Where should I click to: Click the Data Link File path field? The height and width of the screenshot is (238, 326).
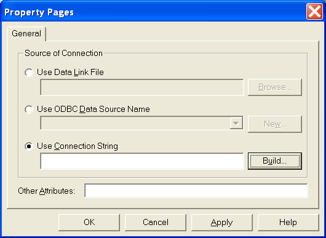[x=142, y=87]
